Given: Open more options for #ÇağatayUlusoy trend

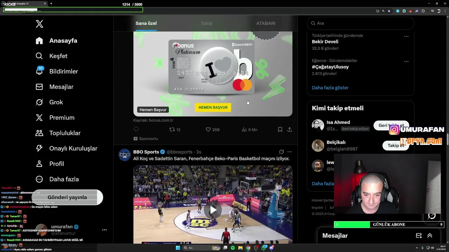Looking at the screenshot, I should 406,62.
